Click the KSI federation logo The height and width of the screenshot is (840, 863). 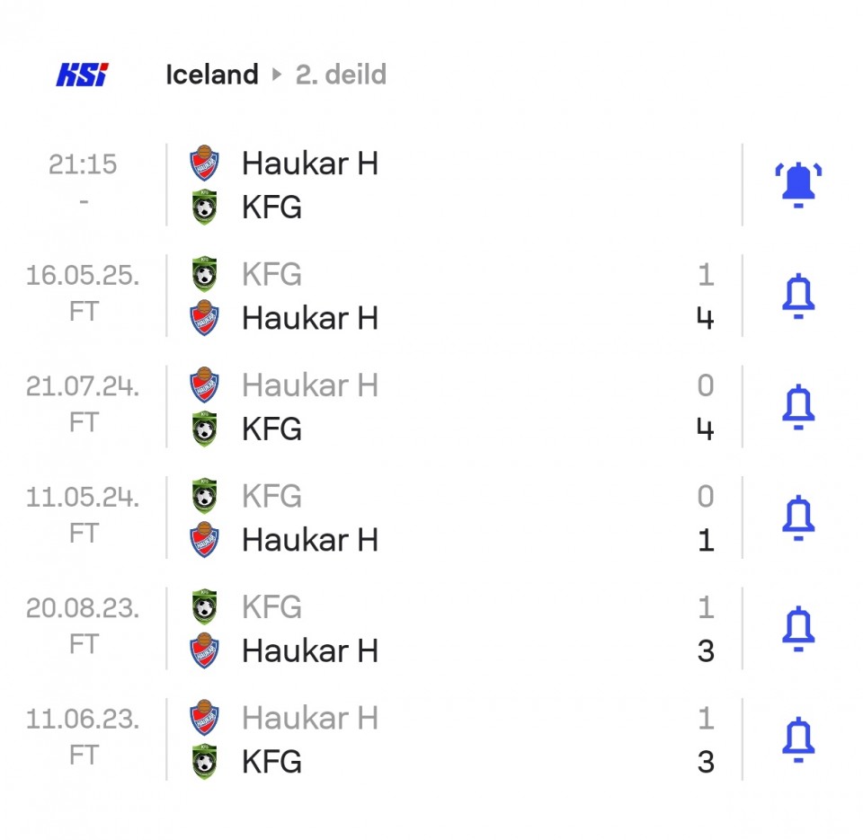tap(82, 75)
